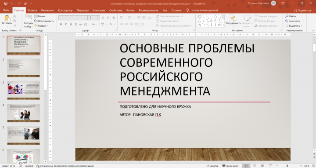Image resolution: width=316 pixels, height=168 pixels.
Task: Click the Increase Font Size icon
Action: click(103, 18)
